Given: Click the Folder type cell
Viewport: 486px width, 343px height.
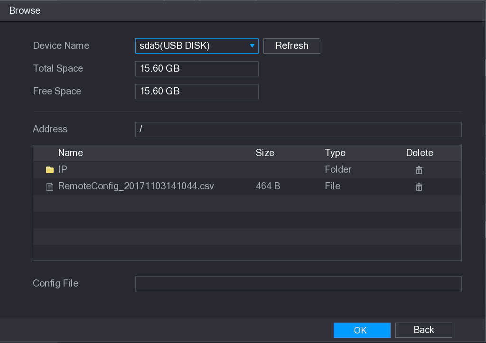Looking at the screenshot, I should coord(338,169).
